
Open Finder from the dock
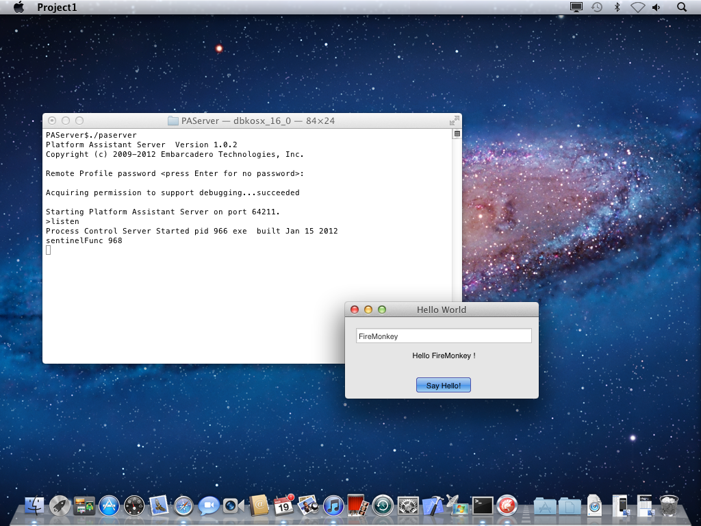click(34, 506)
